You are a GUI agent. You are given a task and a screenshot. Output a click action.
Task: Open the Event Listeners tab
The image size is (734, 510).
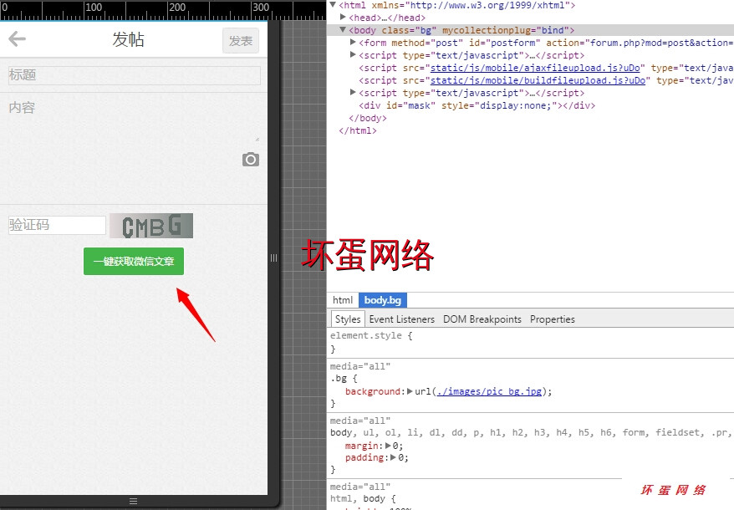click(x=401, y=319)
